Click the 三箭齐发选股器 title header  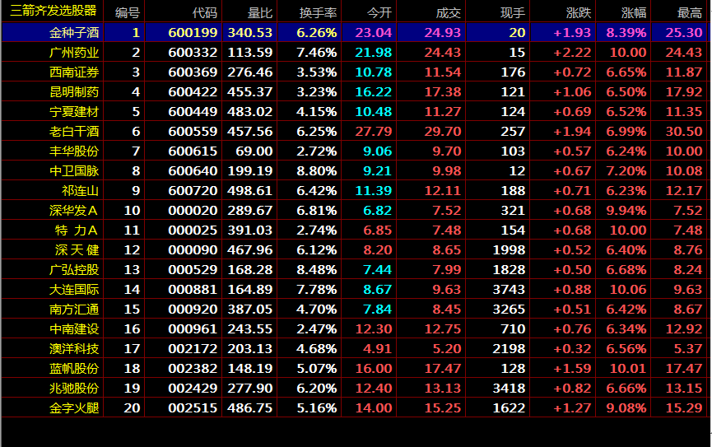pos(54,11)
